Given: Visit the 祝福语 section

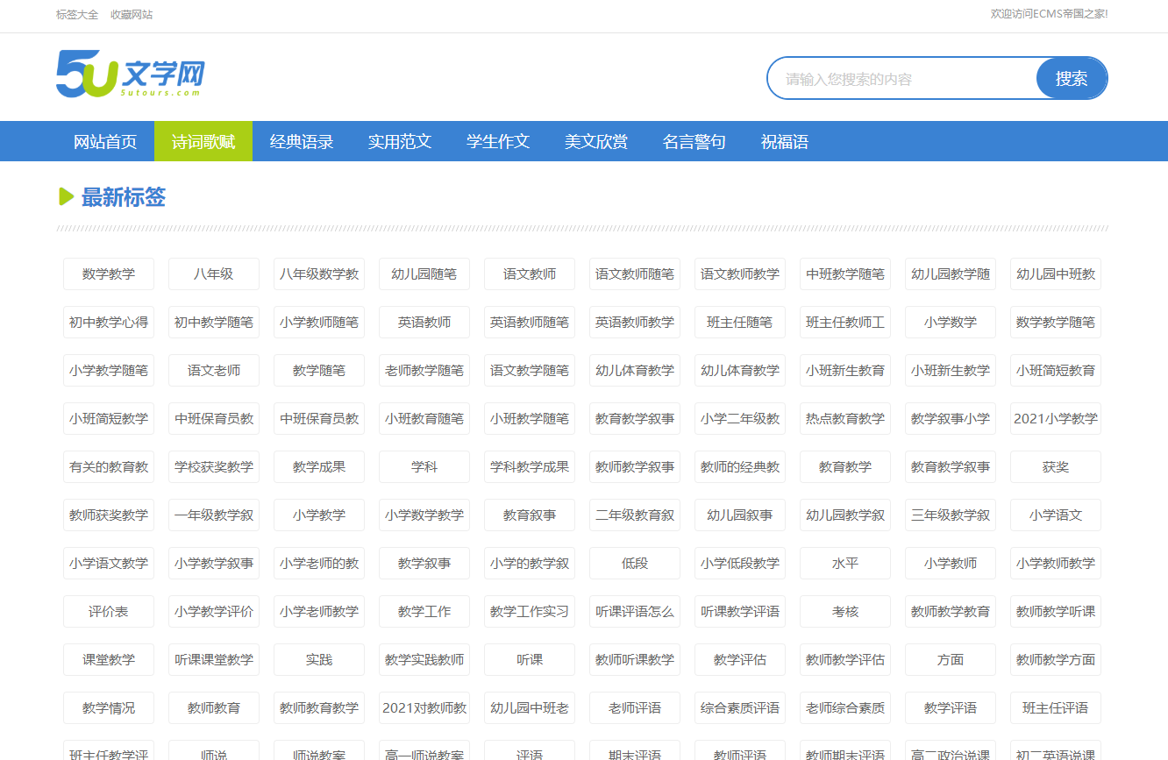Looking at the screenshot, I should pyautogui.click(x=783, y=141).
